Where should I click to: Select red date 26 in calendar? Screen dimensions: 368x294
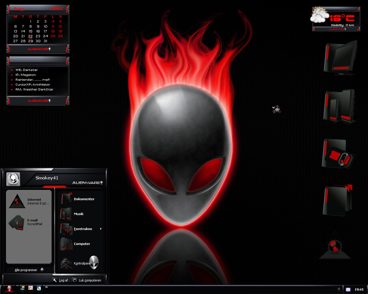[60, 36]
